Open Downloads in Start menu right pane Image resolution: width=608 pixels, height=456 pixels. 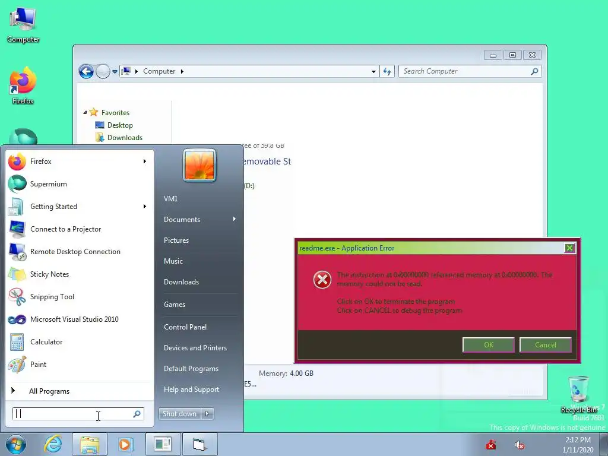tap(182, 282)
